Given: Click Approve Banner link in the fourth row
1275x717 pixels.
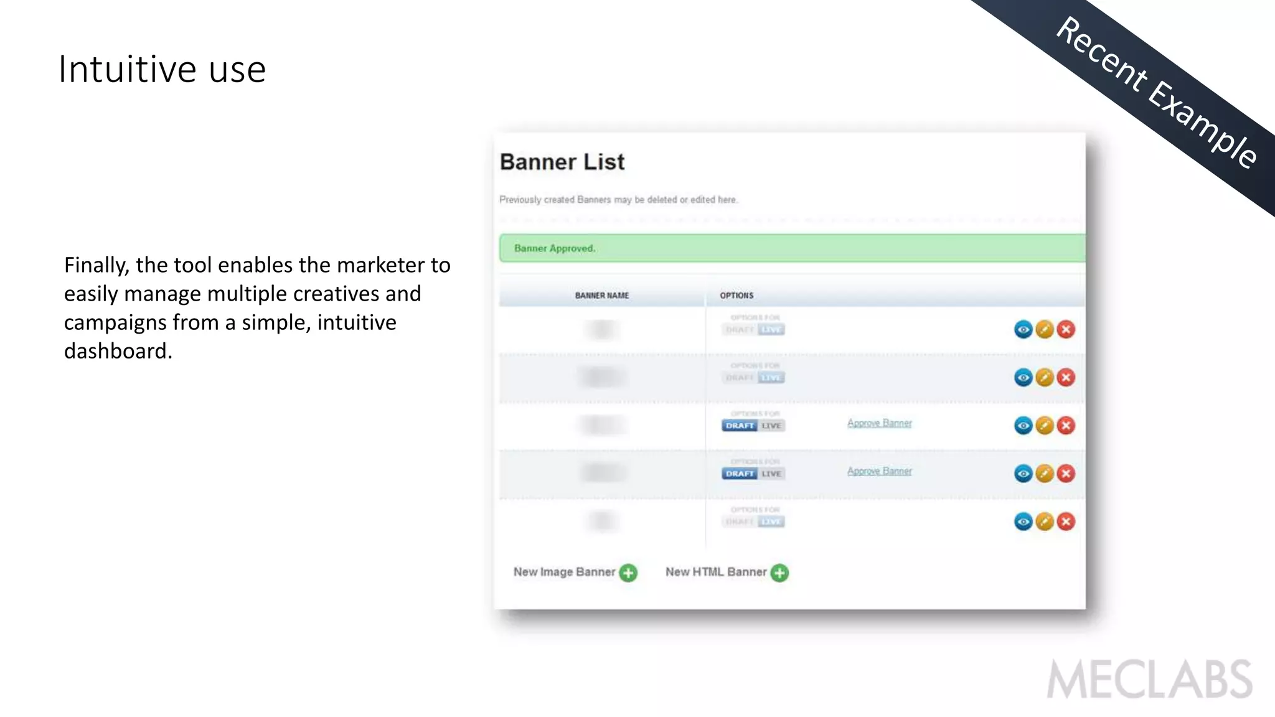Looking at the screenshot, I should [x=879, y=471].
